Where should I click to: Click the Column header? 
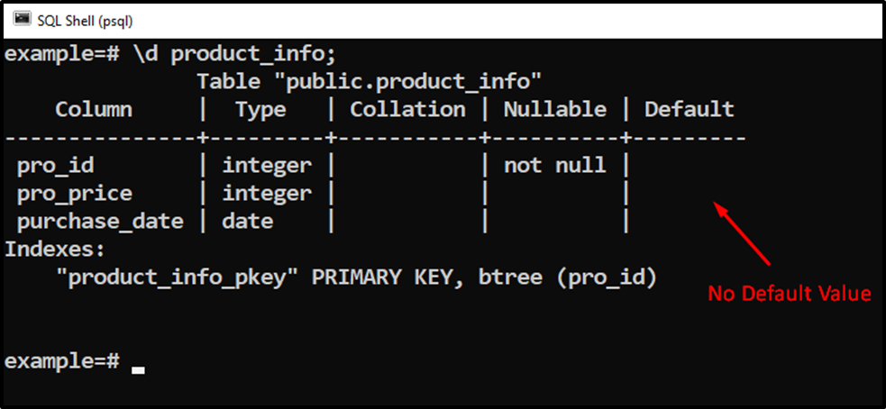pos(94,109)
